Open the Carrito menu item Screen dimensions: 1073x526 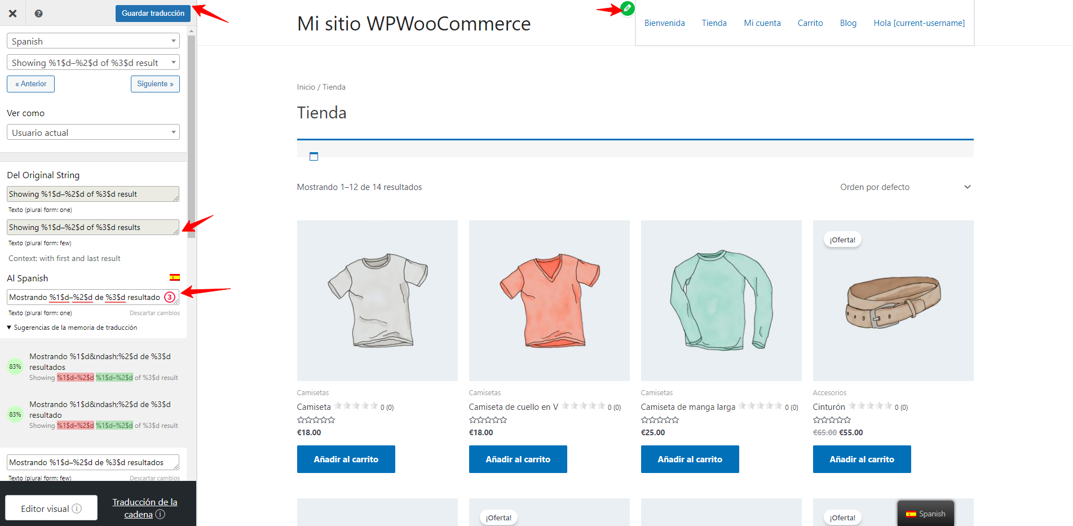[810, 23]
